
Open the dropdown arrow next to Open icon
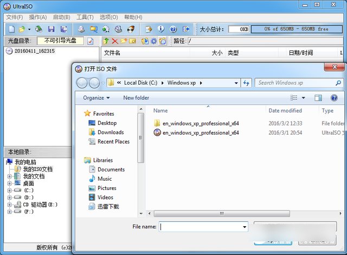29,29
